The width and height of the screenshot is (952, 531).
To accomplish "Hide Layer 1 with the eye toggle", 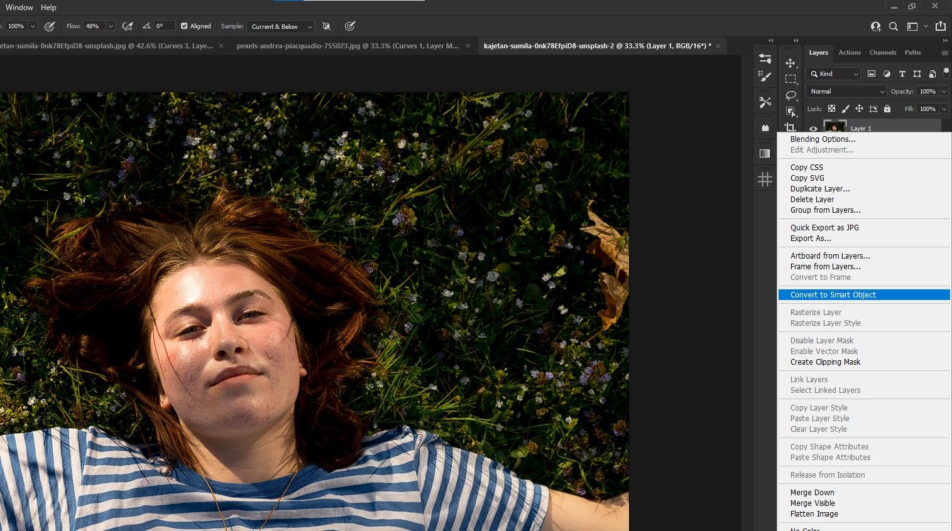I will [x=813, y=128].
